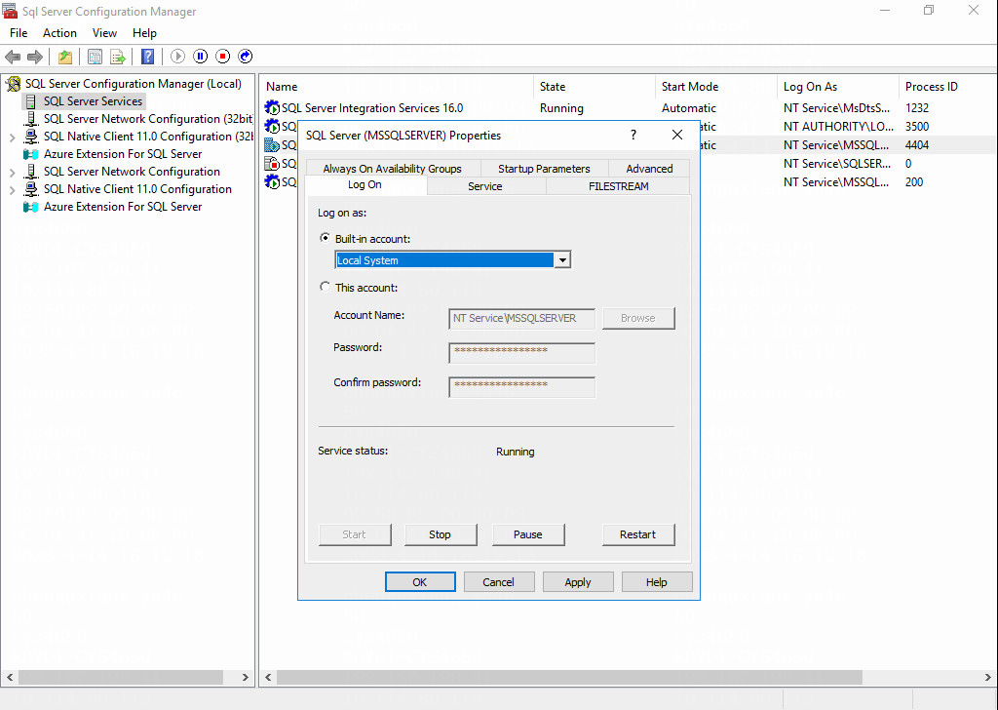Select SQL Server Network Configuration (32bit) tree item
998x710 pixels.
[x=148, y=119]
